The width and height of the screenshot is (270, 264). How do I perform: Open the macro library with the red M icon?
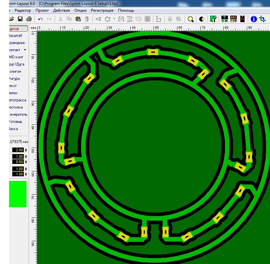pyautogui.click(x=243, y=19)
